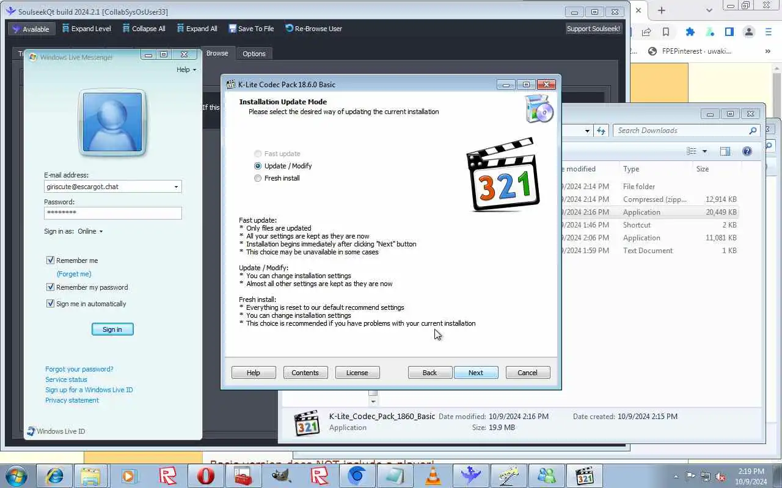Click Cancel in the K-Lite installer

(x=528, y=373)
